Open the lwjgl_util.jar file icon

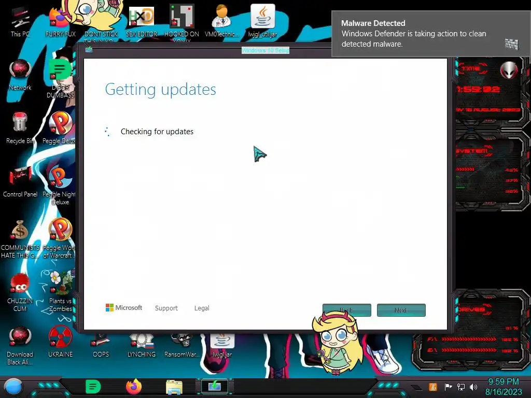[x=263, y=21]
